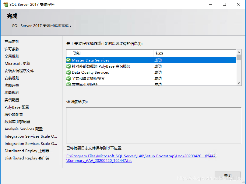246x184 pixels.
Task: Click 成功 status of Master Data Services
Action: pos(158,60)
